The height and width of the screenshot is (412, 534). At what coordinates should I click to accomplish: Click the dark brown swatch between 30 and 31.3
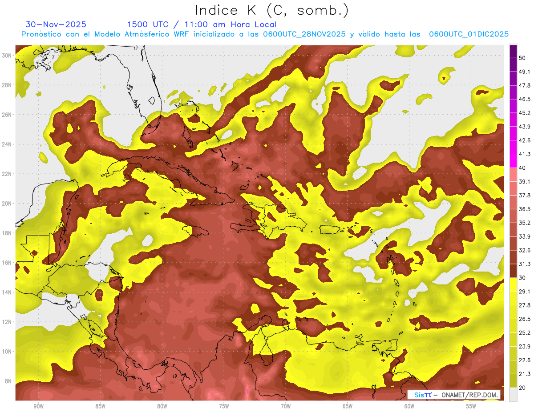pos(513,271)
